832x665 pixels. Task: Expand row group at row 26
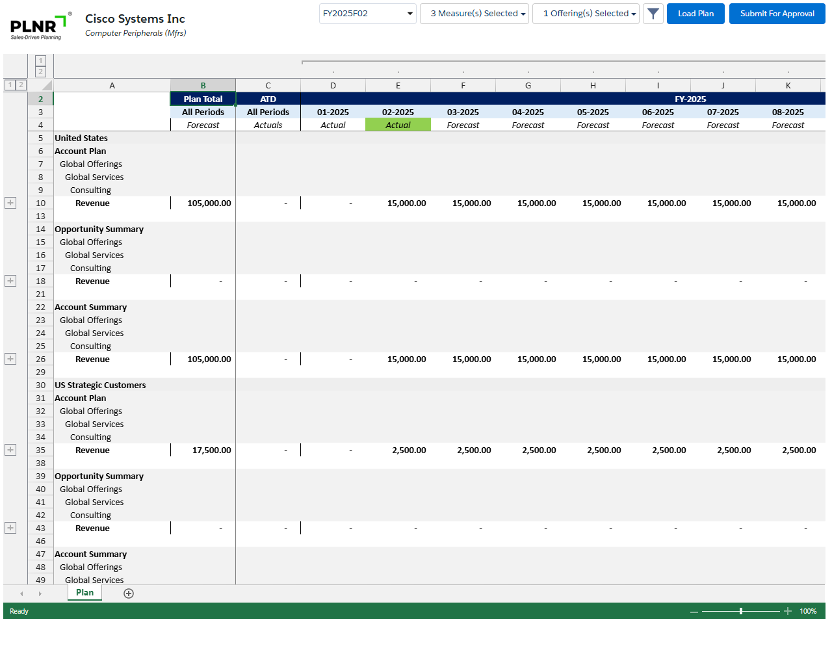[x=10, y=359]
